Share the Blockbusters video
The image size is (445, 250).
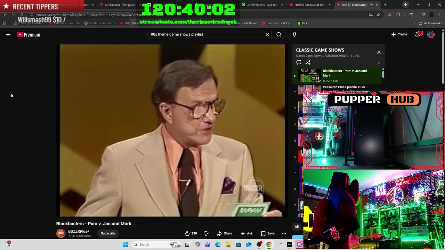click(x=225, y=233)
